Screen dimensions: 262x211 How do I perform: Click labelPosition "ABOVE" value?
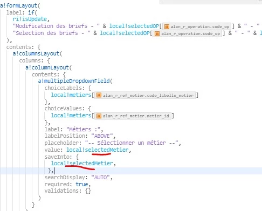102,136
